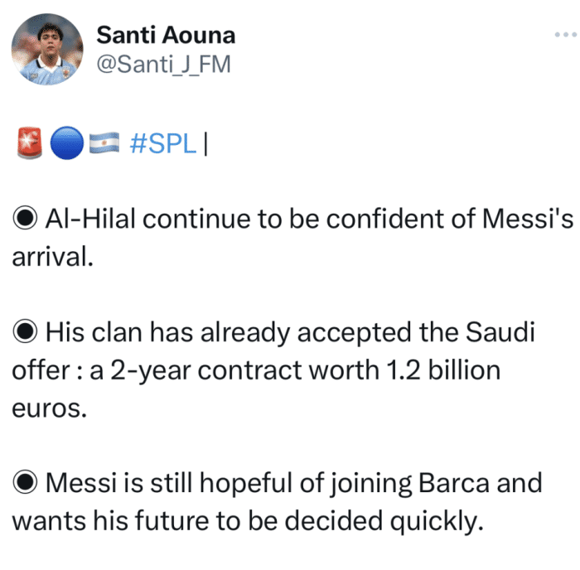580x570 pixels.
Task: Open the #SPL hashtag link
Action: [164, 143]
